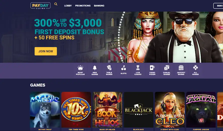
Task: Click the Payday Casino logo
Action: tap(40, 6)
